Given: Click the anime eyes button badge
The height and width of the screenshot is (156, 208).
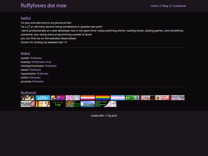Looking at the screenshot, I should tap(28, 98).
